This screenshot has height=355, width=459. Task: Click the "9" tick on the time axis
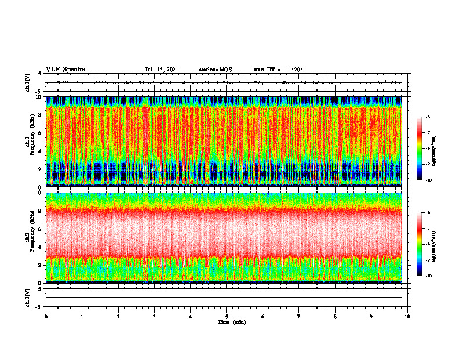(x=371, y=317)
